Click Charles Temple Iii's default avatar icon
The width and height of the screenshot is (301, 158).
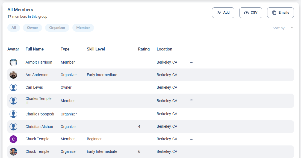[13, 101]
